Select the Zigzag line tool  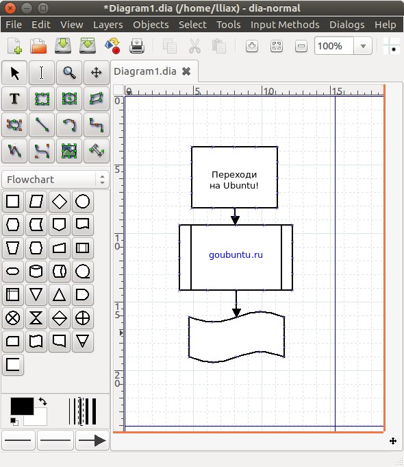tap(97, 125)
